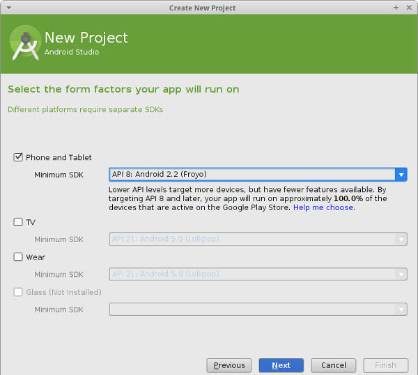Click the 'TV' label text
This screenshot has width=418, height=375.
click(31, 222)
